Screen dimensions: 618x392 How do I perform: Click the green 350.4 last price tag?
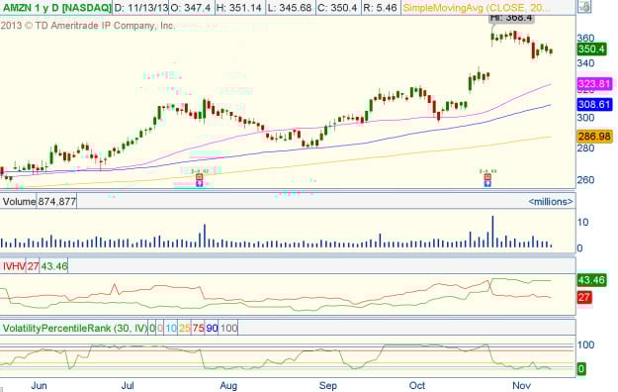(x=591, y=49)
